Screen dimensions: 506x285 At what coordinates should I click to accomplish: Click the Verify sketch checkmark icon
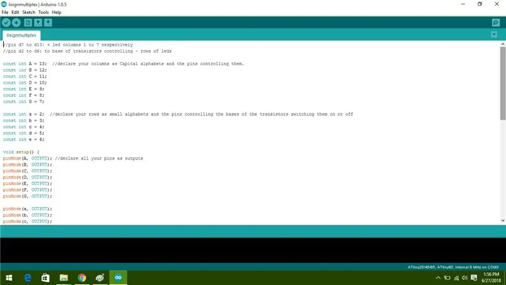[6, 23]
